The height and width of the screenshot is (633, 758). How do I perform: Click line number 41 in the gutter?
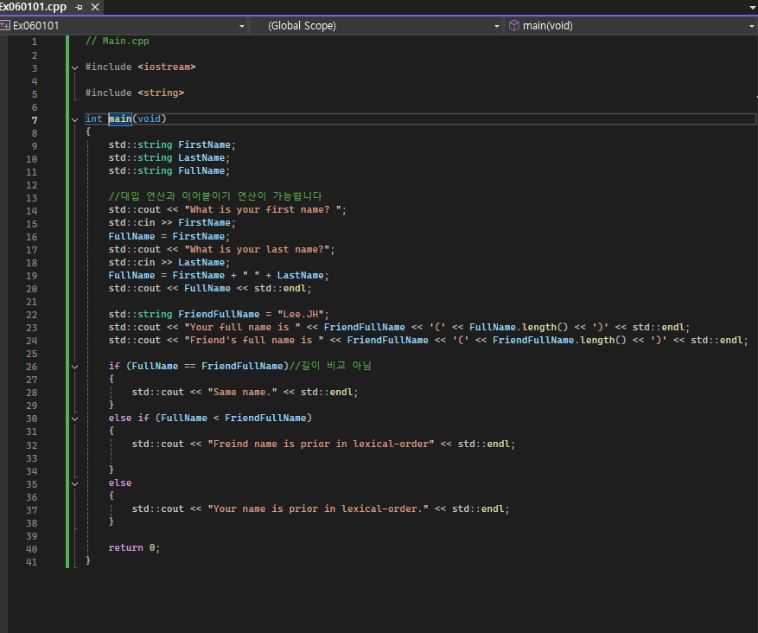coord(31,562)
